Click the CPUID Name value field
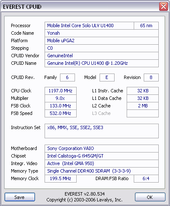Viewport: 170px width, 206px height. [x=102, y=63]
